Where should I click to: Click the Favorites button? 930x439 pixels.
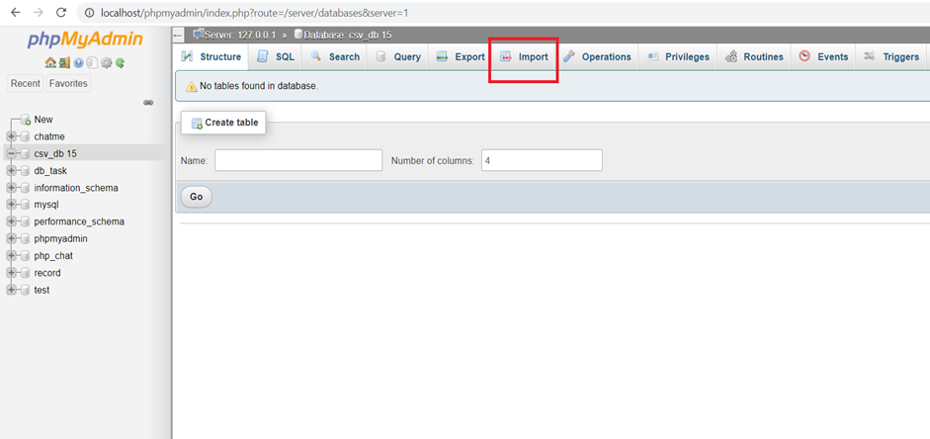pyautogui.click(x=68, y=84)
